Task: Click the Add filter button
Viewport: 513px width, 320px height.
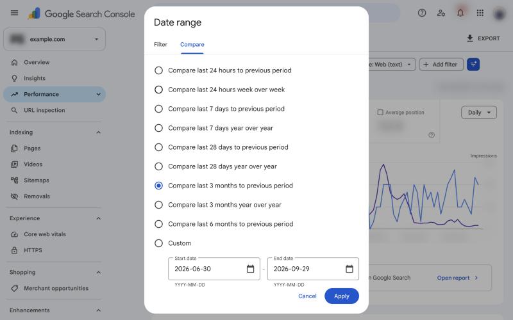Action: (441, 65)
